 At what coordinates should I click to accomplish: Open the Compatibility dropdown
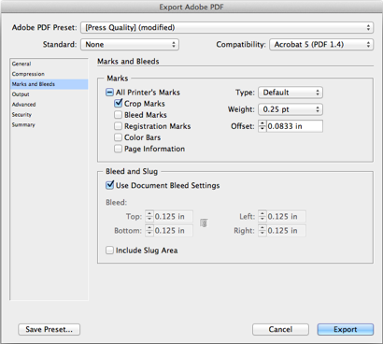(321, 44)
